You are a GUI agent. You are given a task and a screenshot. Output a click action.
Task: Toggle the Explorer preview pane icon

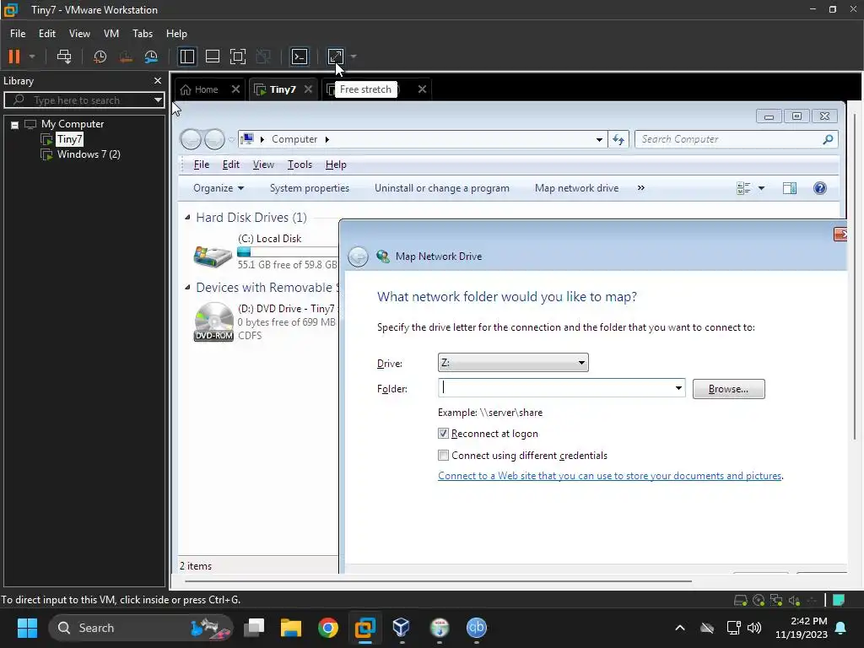[789, 188]
